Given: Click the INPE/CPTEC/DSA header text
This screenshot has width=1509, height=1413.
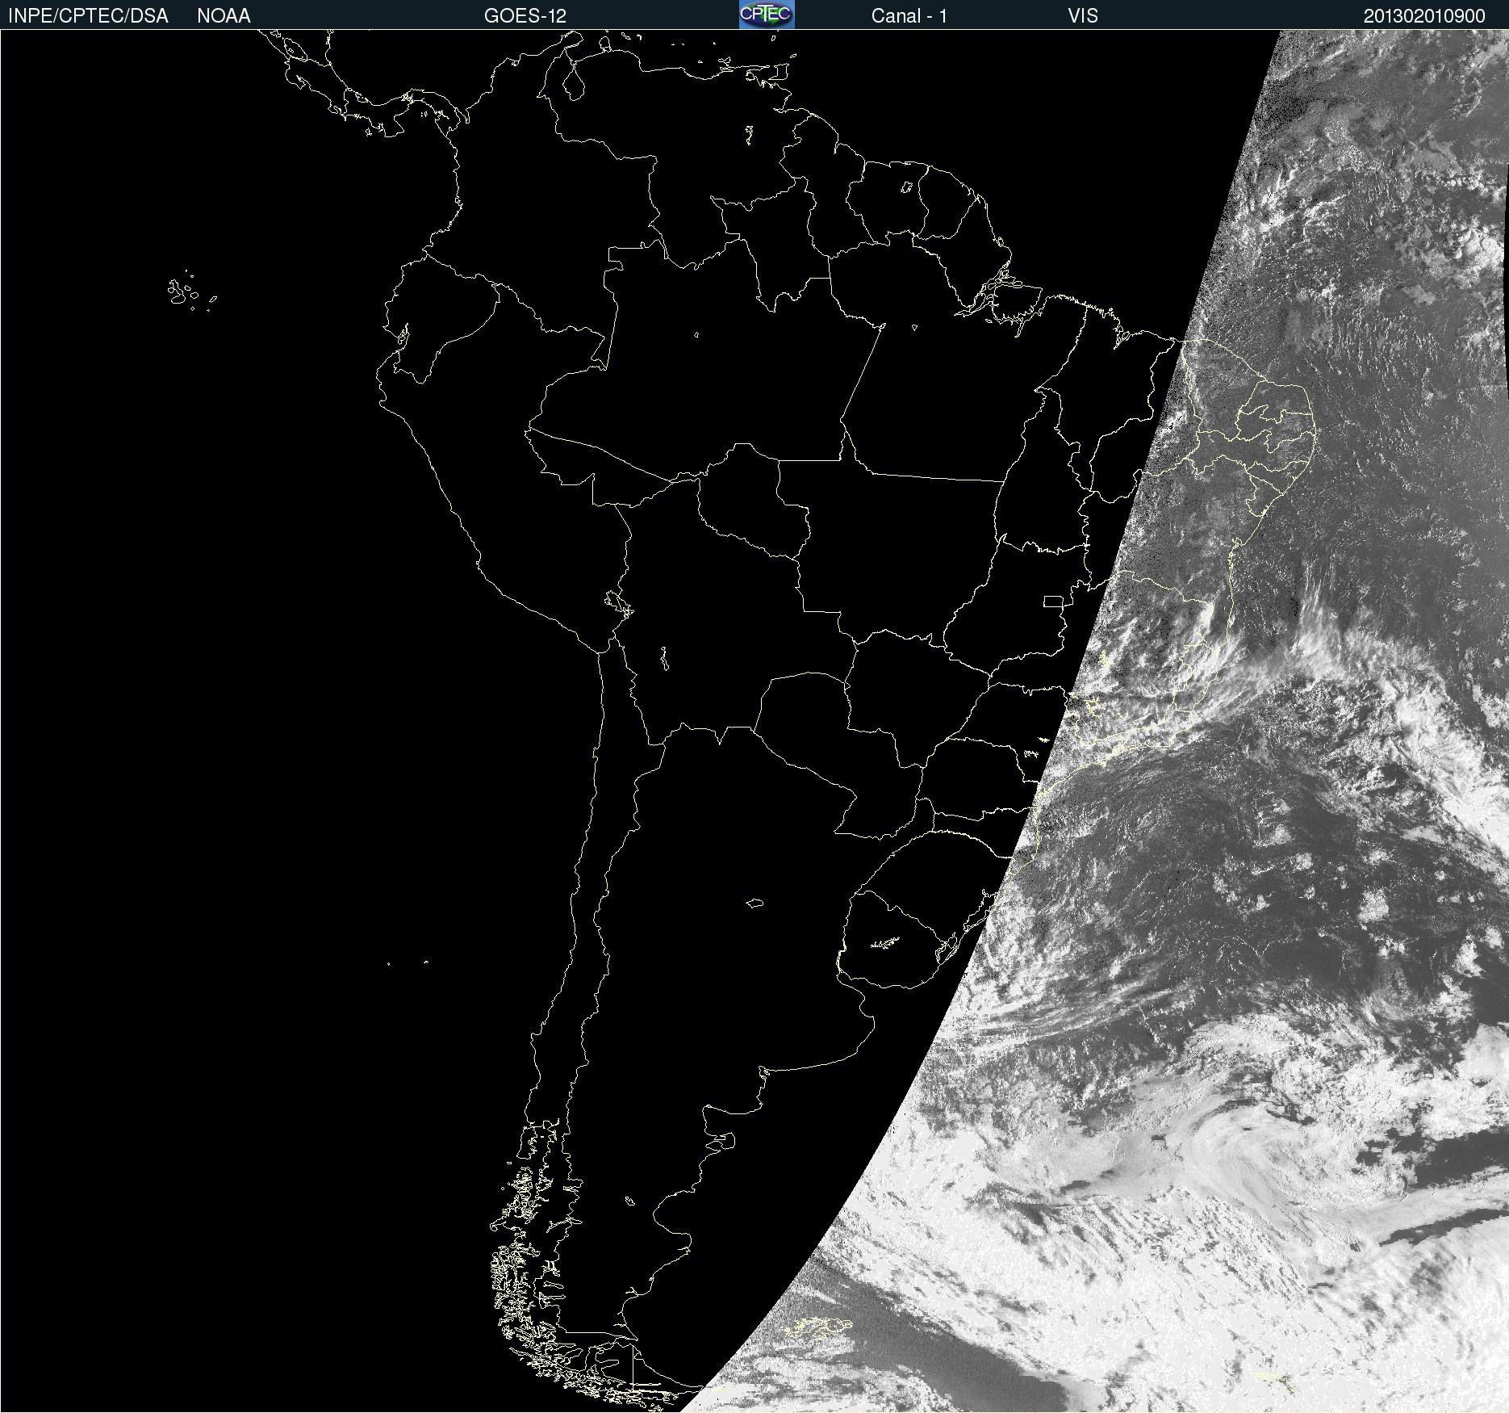Looking at the screenshot, I should (x=88, y=16).
